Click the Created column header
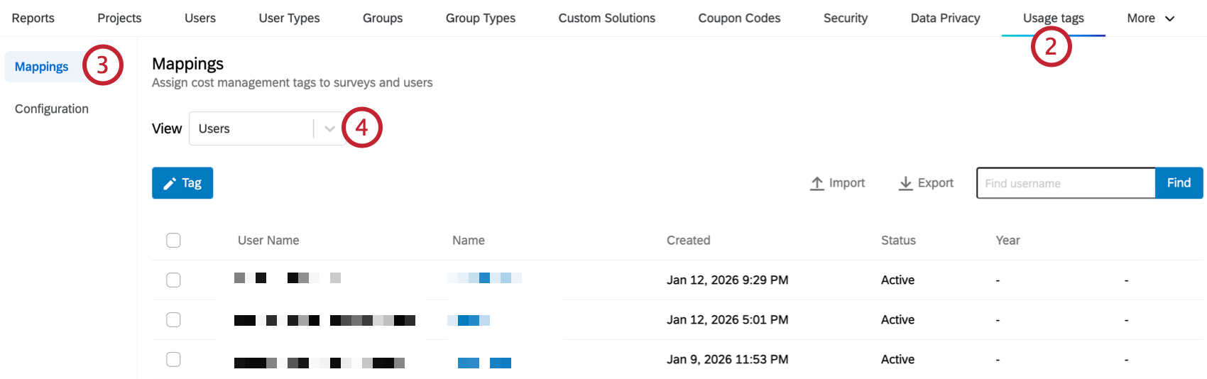Screen dimensions: 1207x379 [x=688, y=241]
